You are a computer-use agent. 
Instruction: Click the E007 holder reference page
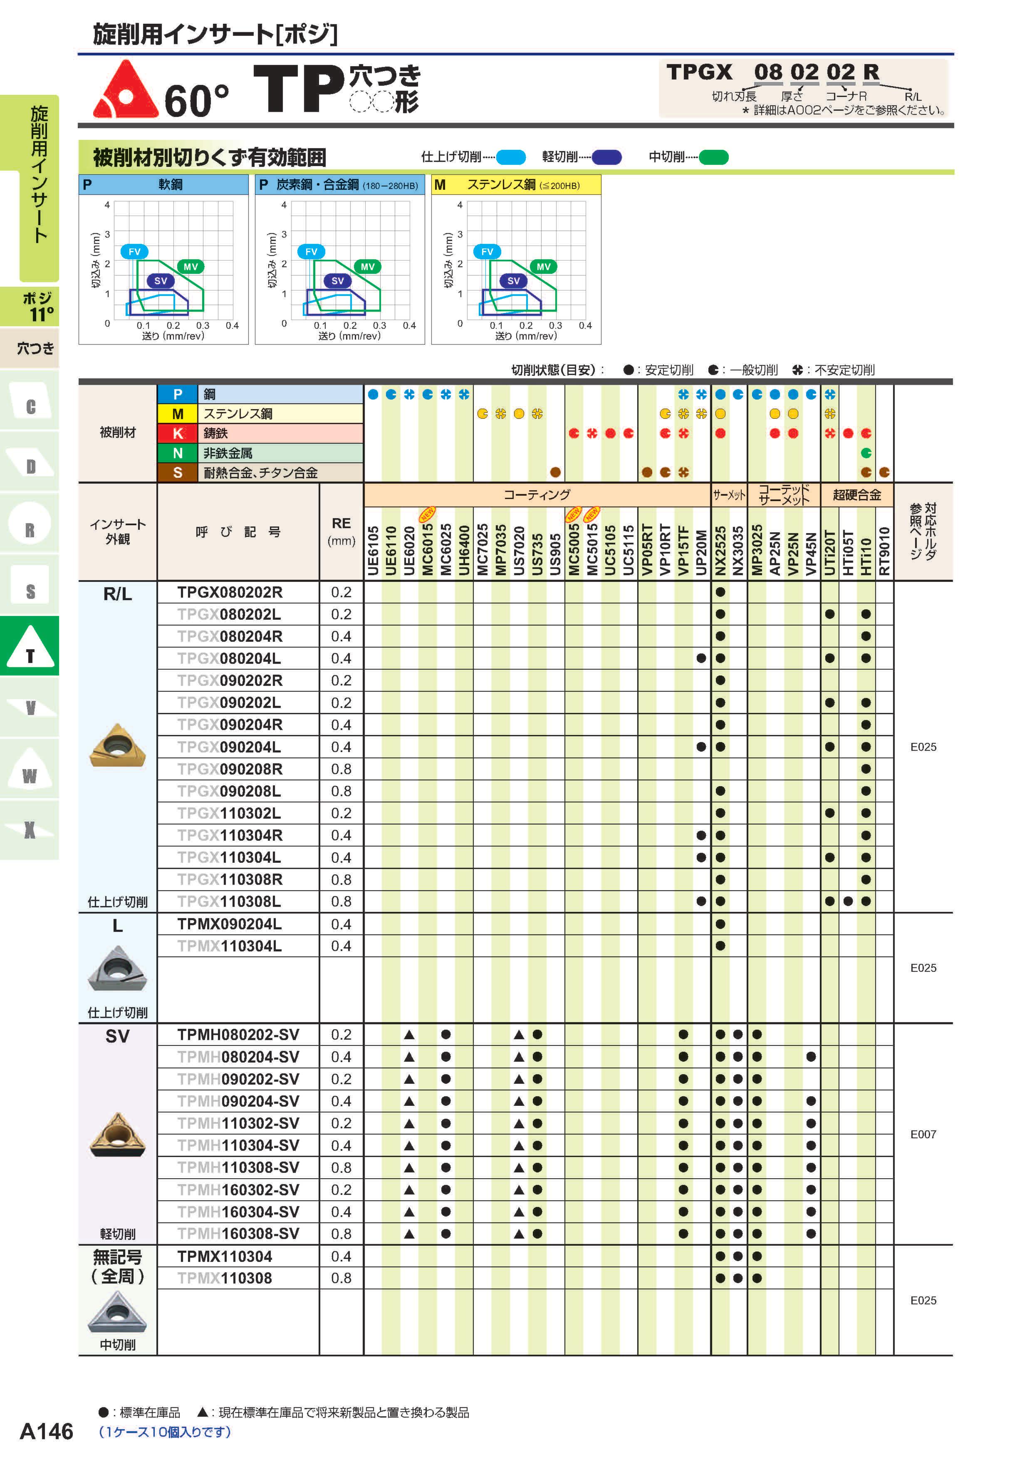point(923,1135)
